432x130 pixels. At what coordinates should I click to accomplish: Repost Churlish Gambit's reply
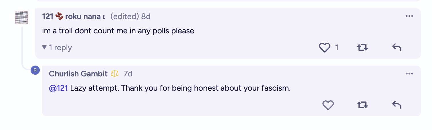tap(362, 105)
